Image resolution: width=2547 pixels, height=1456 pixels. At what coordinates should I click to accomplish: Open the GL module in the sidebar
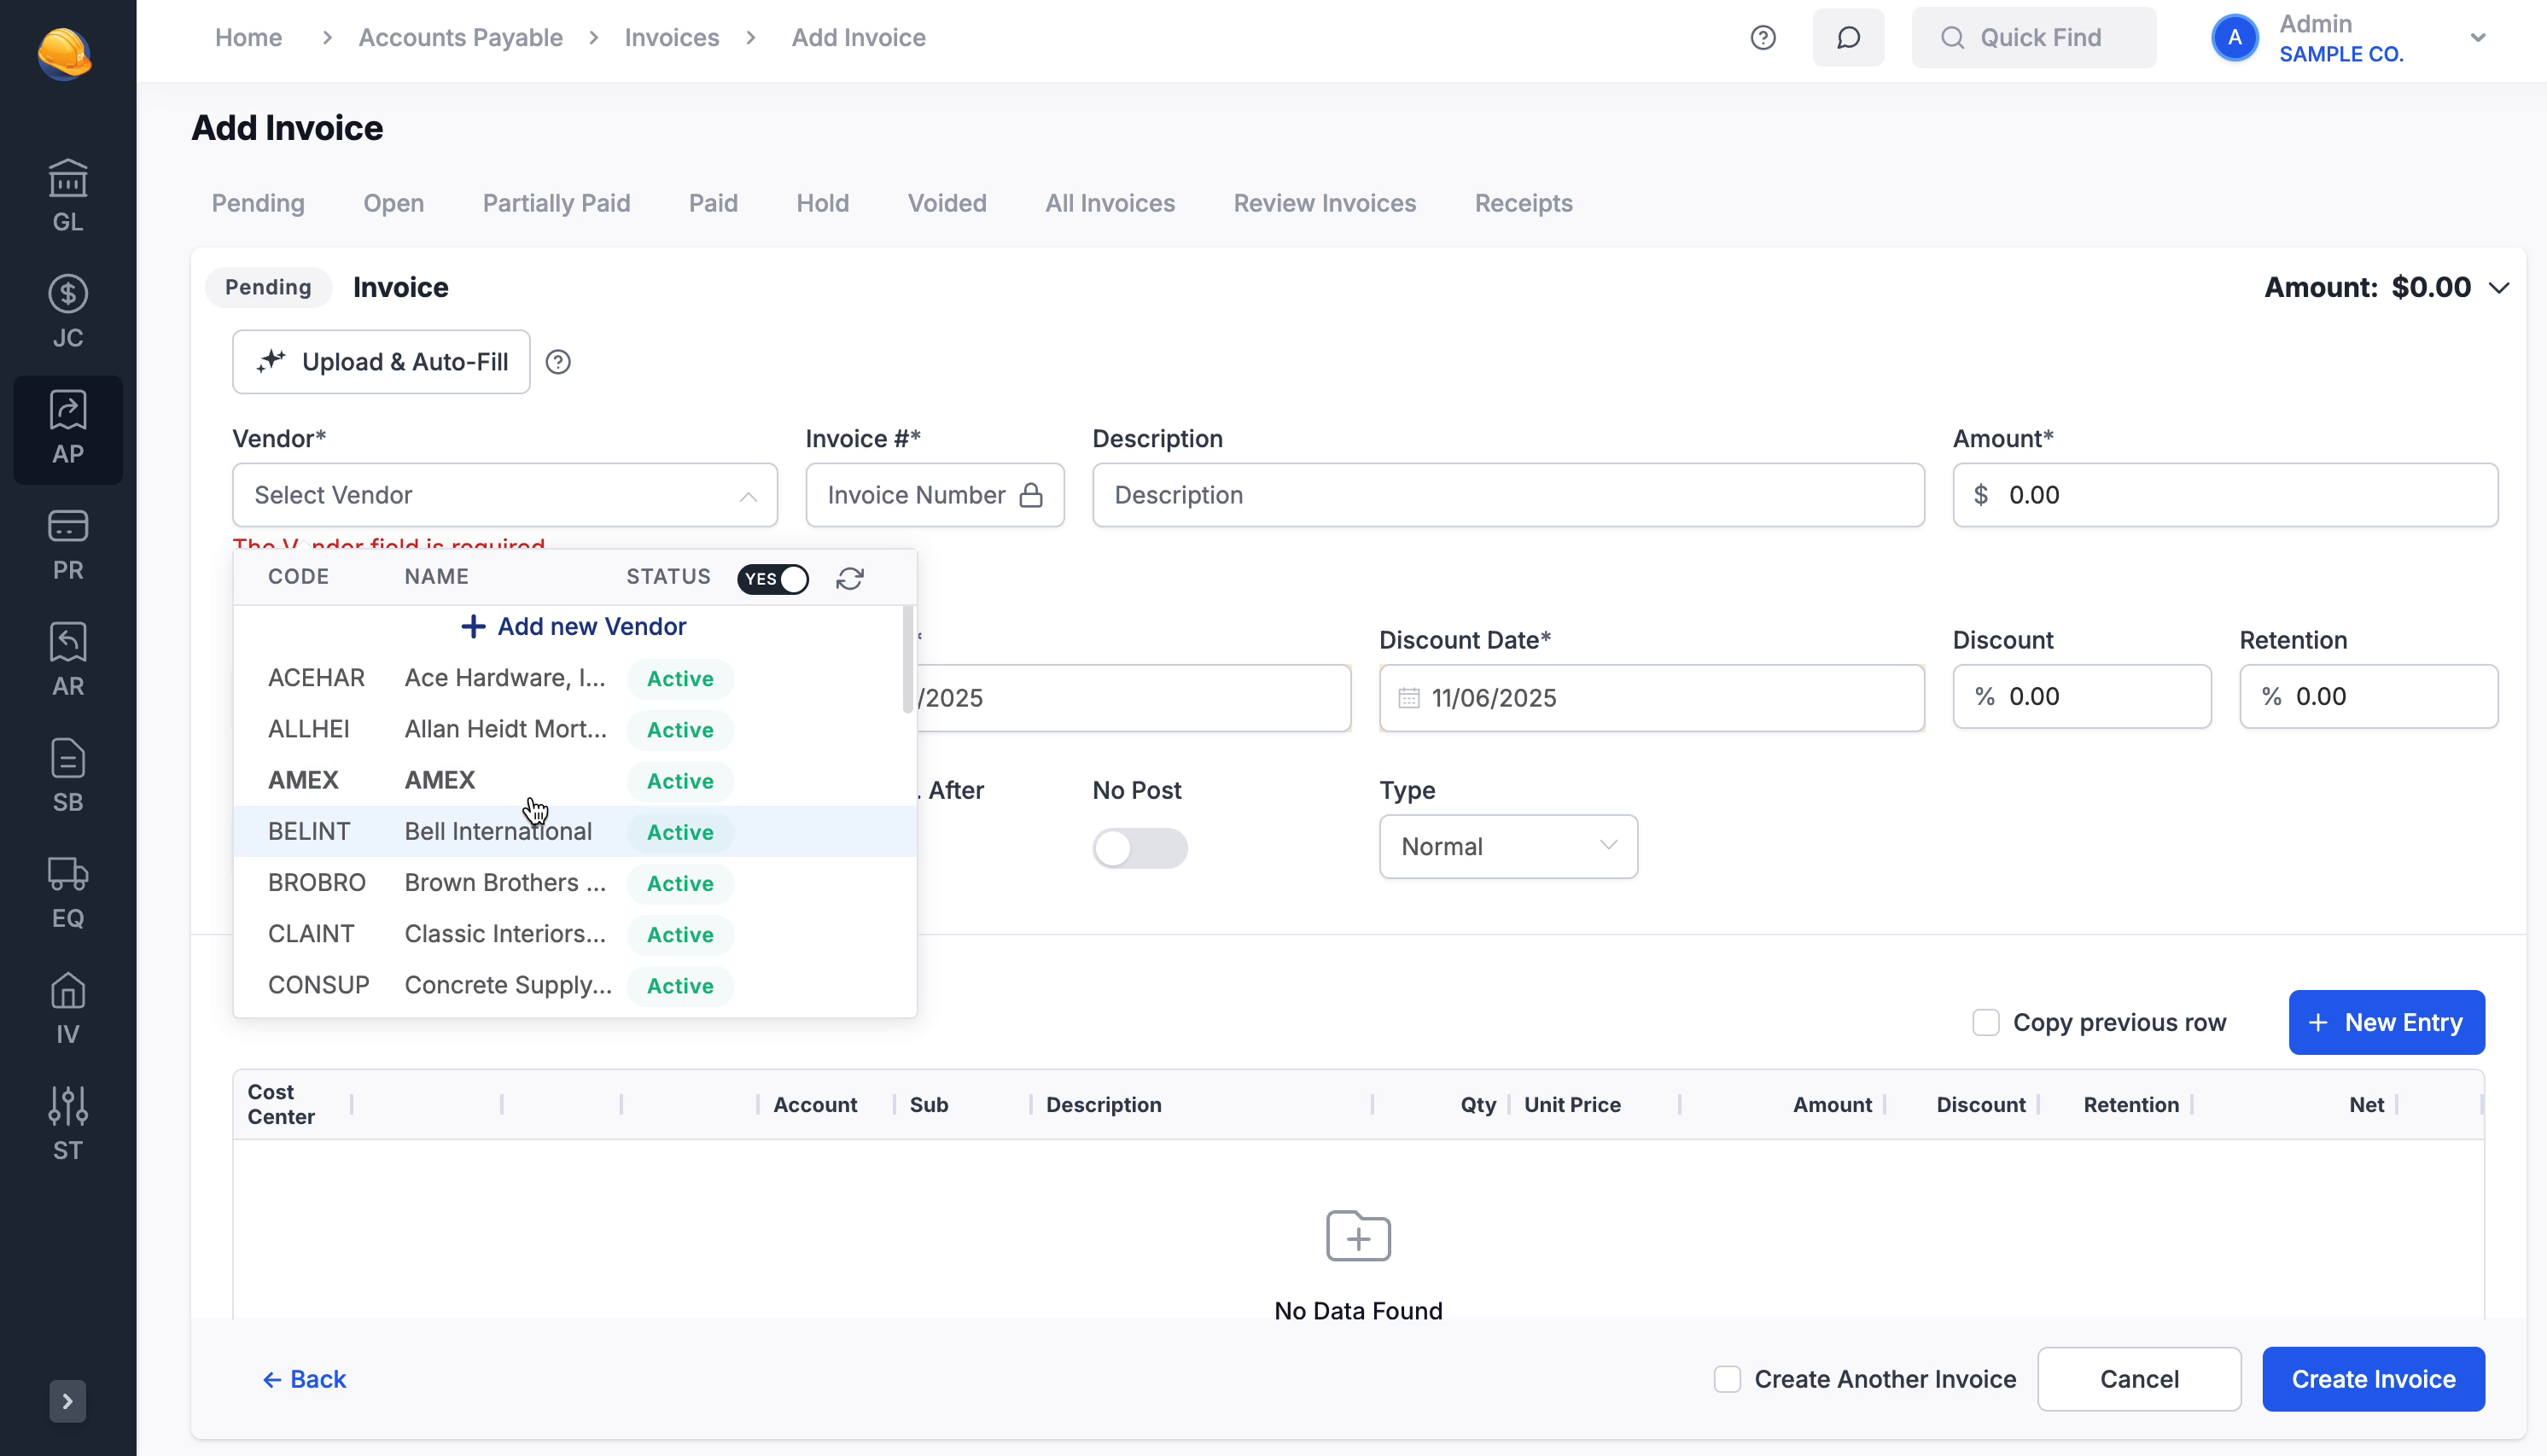click(x=67, y=193)
